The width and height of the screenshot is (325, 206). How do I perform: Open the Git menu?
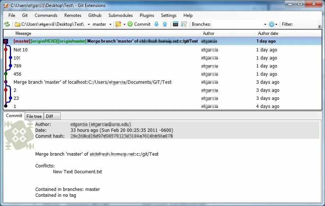25,15
